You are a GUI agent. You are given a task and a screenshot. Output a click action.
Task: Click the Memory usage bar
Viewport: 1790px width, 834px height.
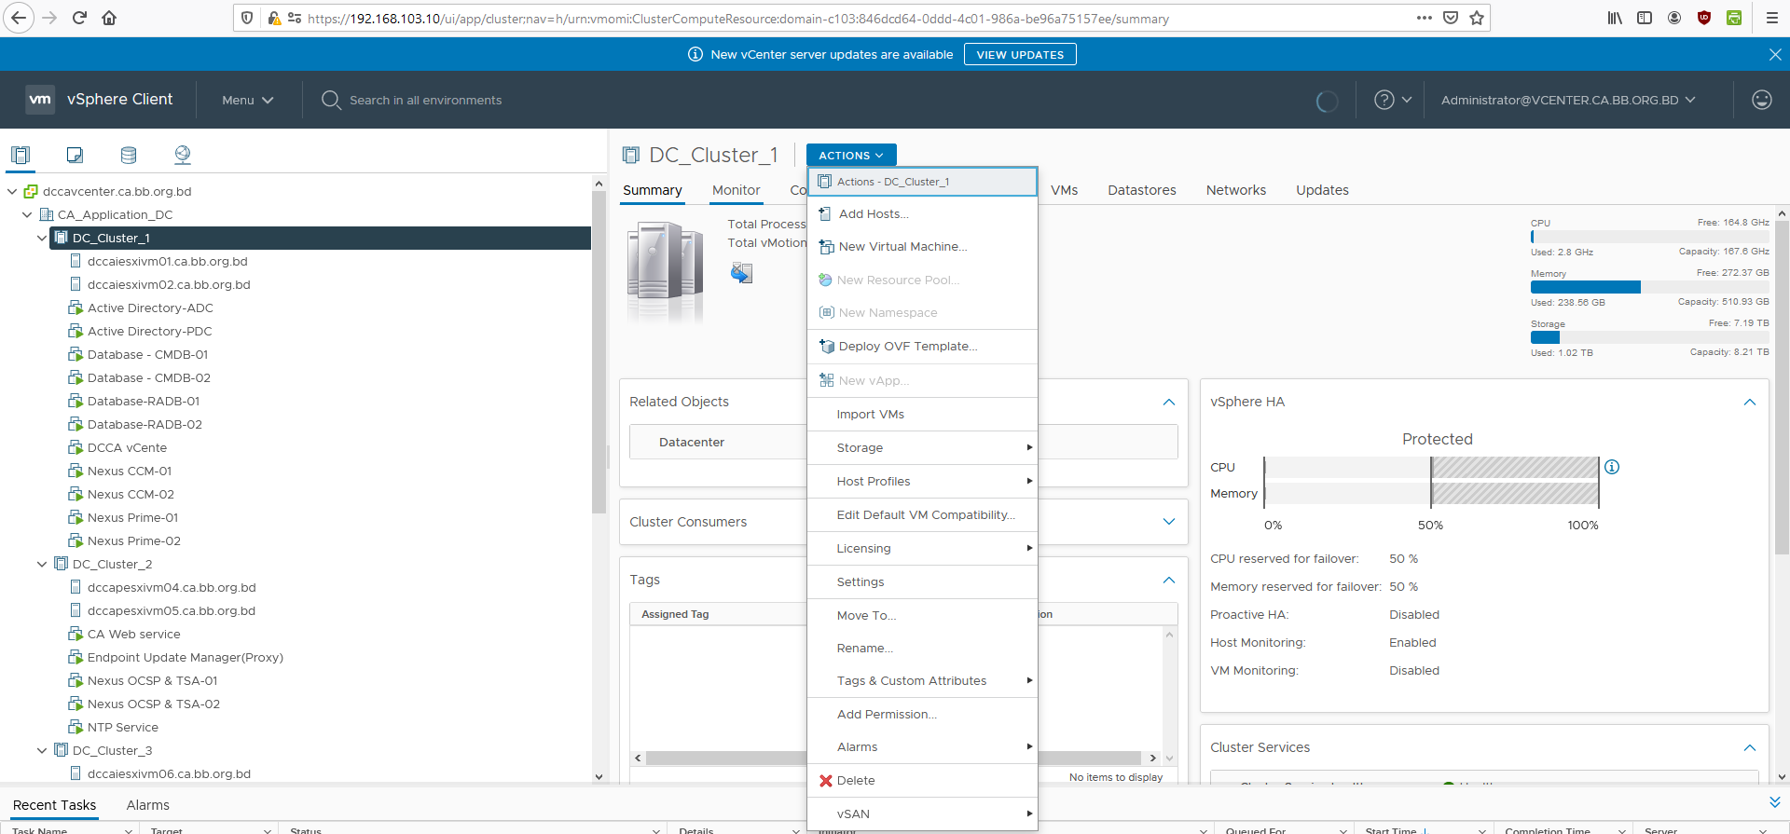[x=1649, y=287]
